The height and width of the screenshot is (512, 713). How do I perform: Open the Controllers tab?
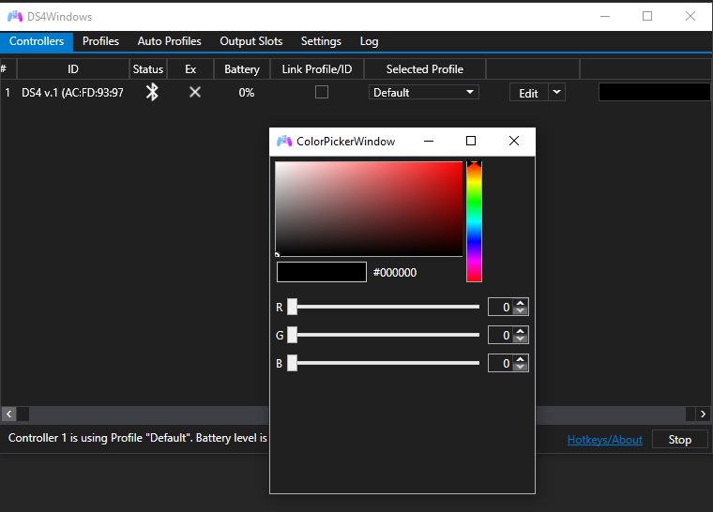click(x=37, y=41)
